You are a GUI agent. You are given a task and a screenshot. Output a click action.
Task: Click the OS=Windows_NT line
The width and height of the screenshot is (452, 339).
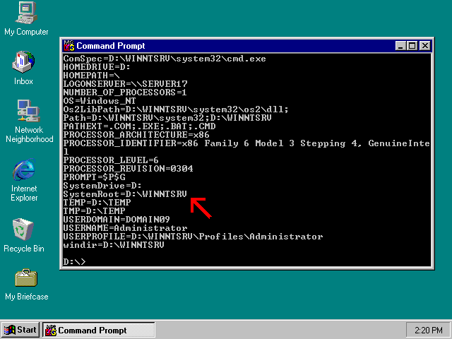coord(100,101)
